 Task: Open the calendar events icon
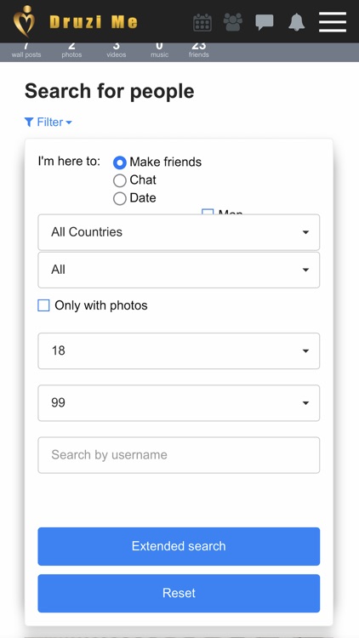202,22
